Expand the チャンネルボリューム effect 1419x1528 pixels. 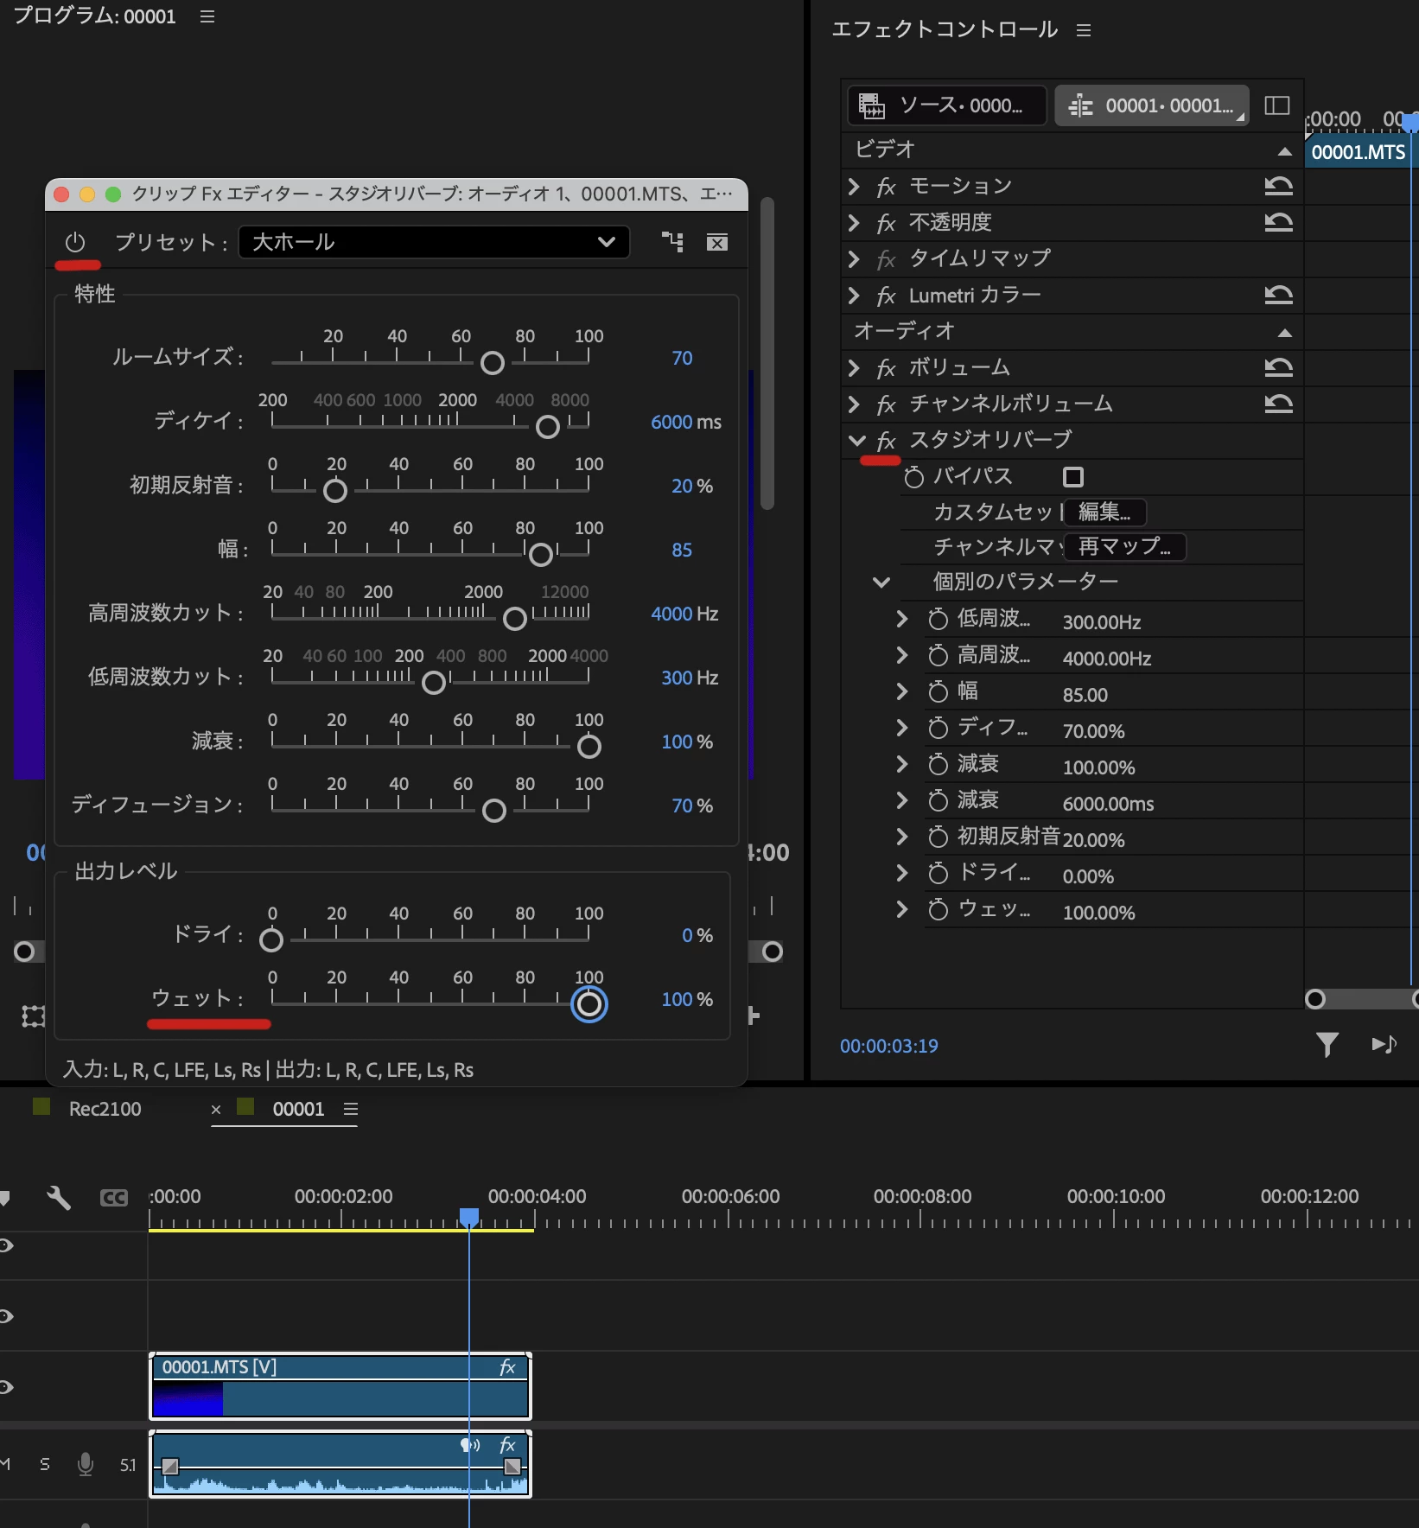click(855, 404)
